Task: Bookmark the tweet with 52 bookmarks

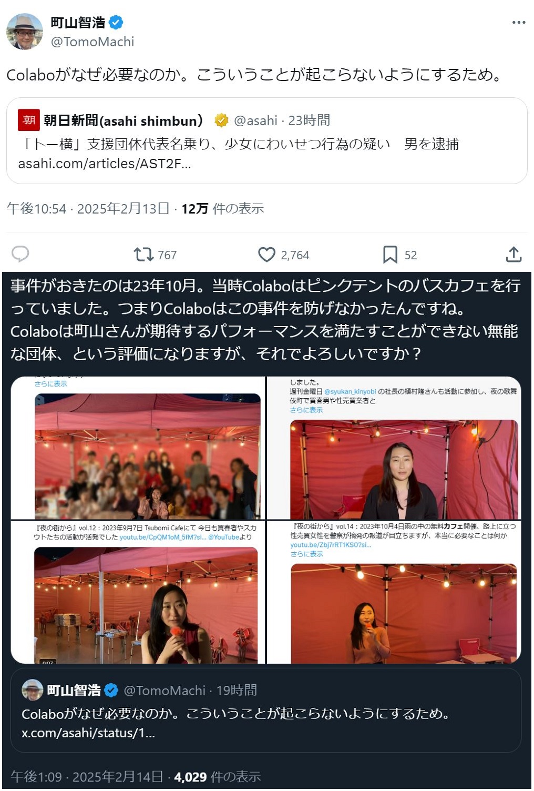Action: [x=390, y=255]
